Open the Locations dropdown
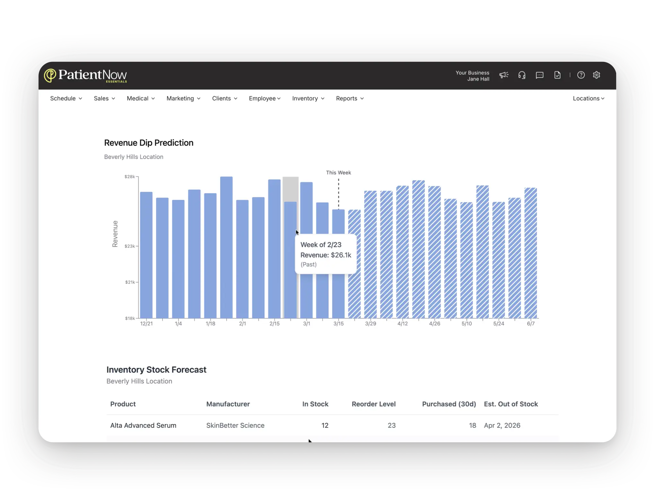 point(589,98)
